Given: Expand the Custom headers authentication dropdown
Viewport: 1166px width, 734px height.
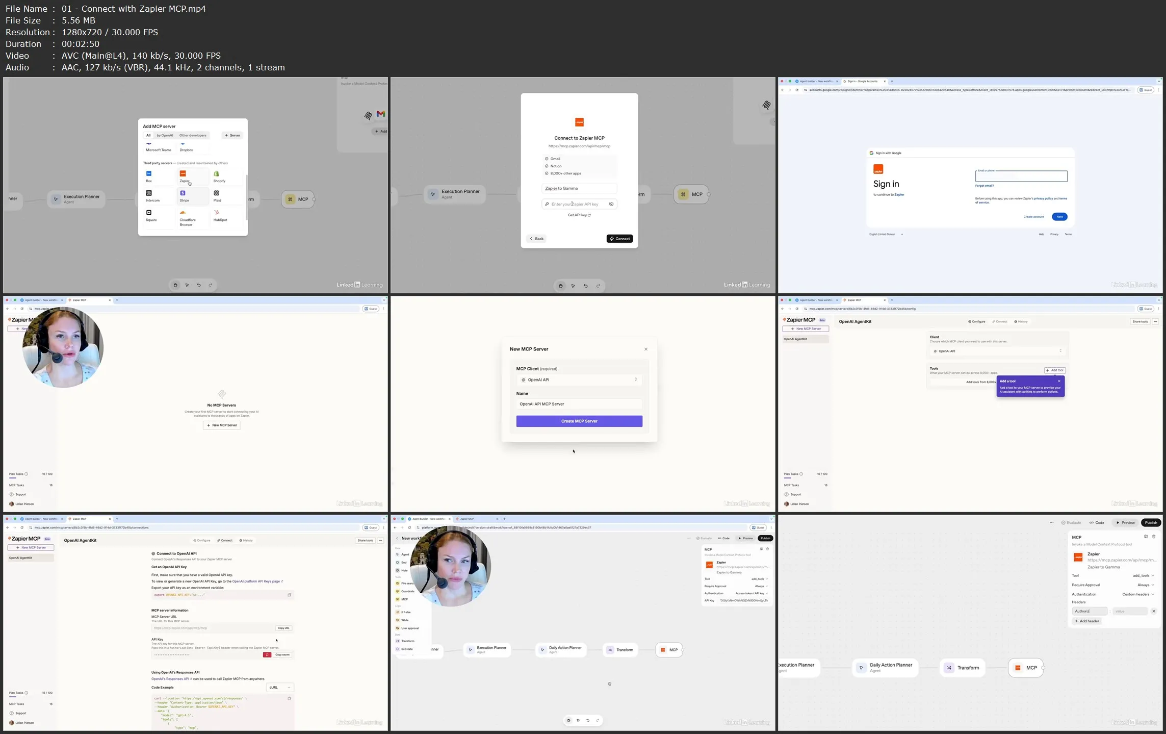Looking at the screenshot, I should [x=1137, y=594].
